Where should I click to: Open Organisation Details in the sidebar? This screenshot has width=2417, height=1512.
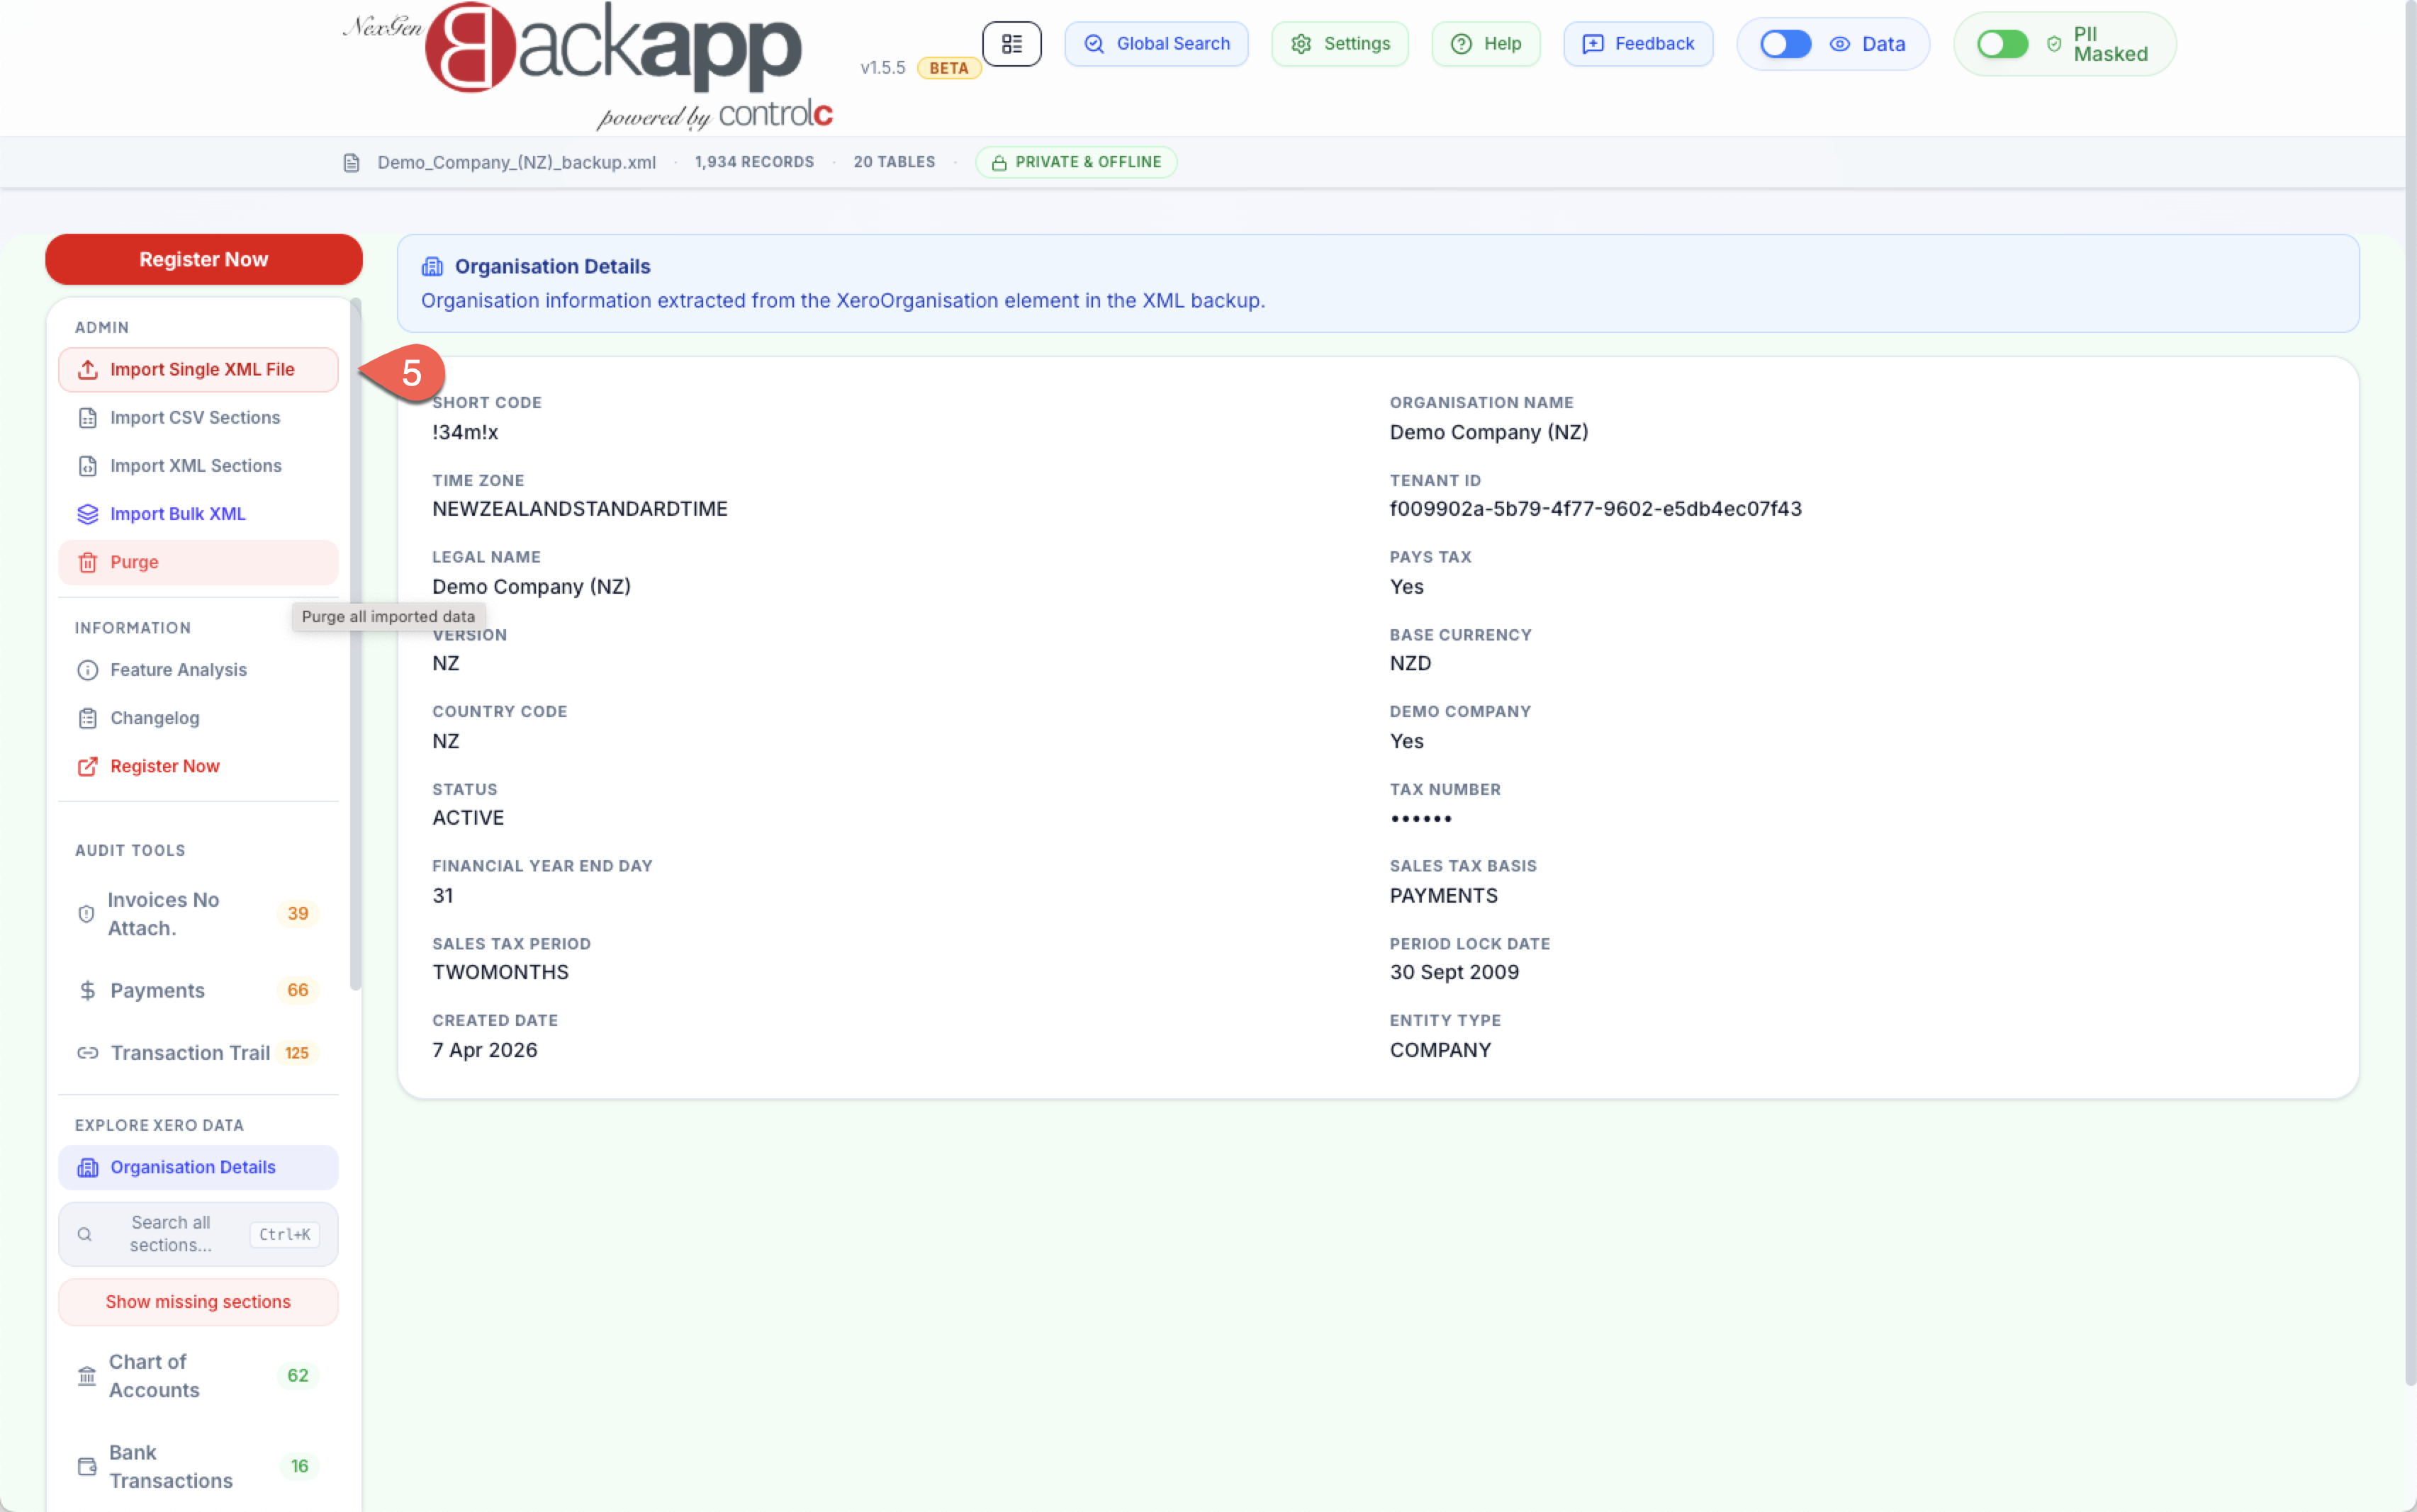[192, 1167]
